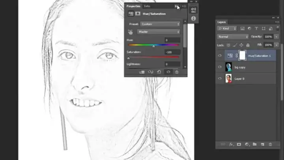The width and height of the screenshot is (284, 160).
Task: Reset adjustment to defaults icon
Action: tap(159, 72)
